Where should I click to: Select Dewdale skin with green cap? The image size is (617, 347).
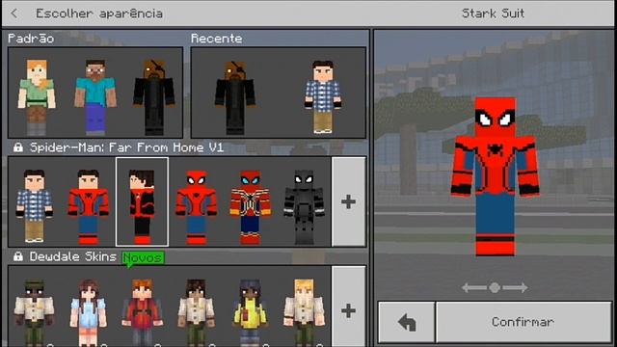[35, 312]
